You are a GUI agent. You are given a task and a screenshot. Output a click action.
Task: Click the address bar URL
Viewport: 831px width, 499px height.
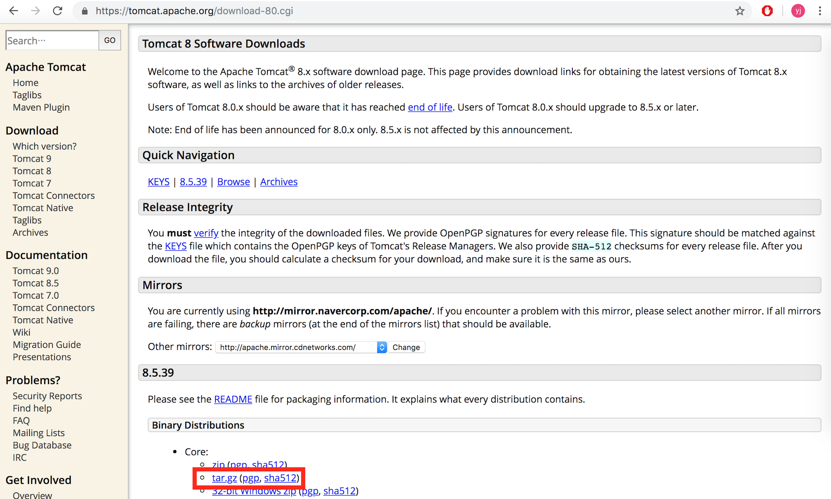coord(194,11)
